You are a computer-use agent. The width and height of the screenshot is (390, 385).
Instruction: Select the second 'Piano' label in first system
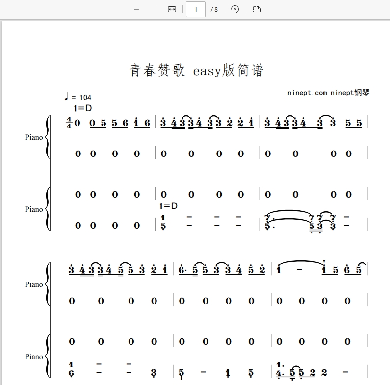pyautogui.click(x=34, y=209)
